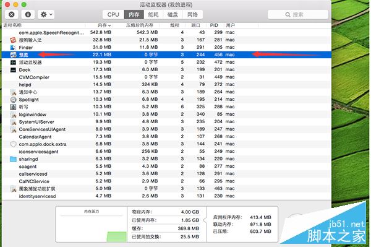Image resolution: width=371 pixels, height=247 pixels.
Task: Select the Finder process icon
Action: tap(13, 48)
